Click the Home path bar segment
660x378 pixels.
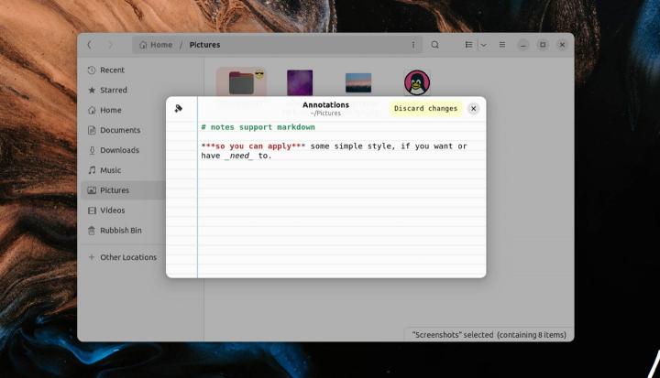point(156,45)
